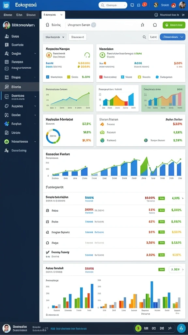Switch to the white active tab in tab bar
This screenshot has height=335, width=188.
click(53, 15)
